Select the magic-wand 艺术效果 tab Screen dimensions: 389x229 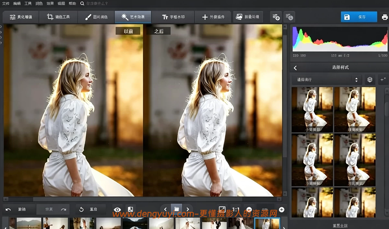point(133,17)
